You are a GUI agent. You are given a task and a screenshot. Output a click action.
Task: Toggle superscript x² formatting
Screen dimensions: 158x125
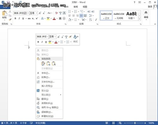coord(37,18)
